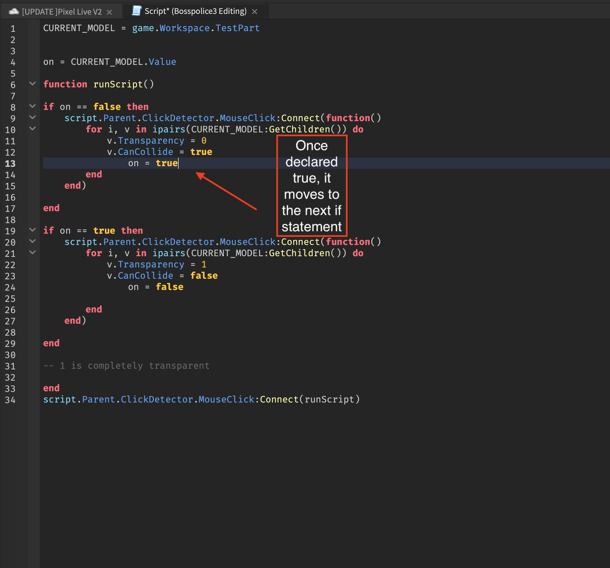Close the Pixel Live V2 tab
Viewport: 610px width, 568px height.
109,12
